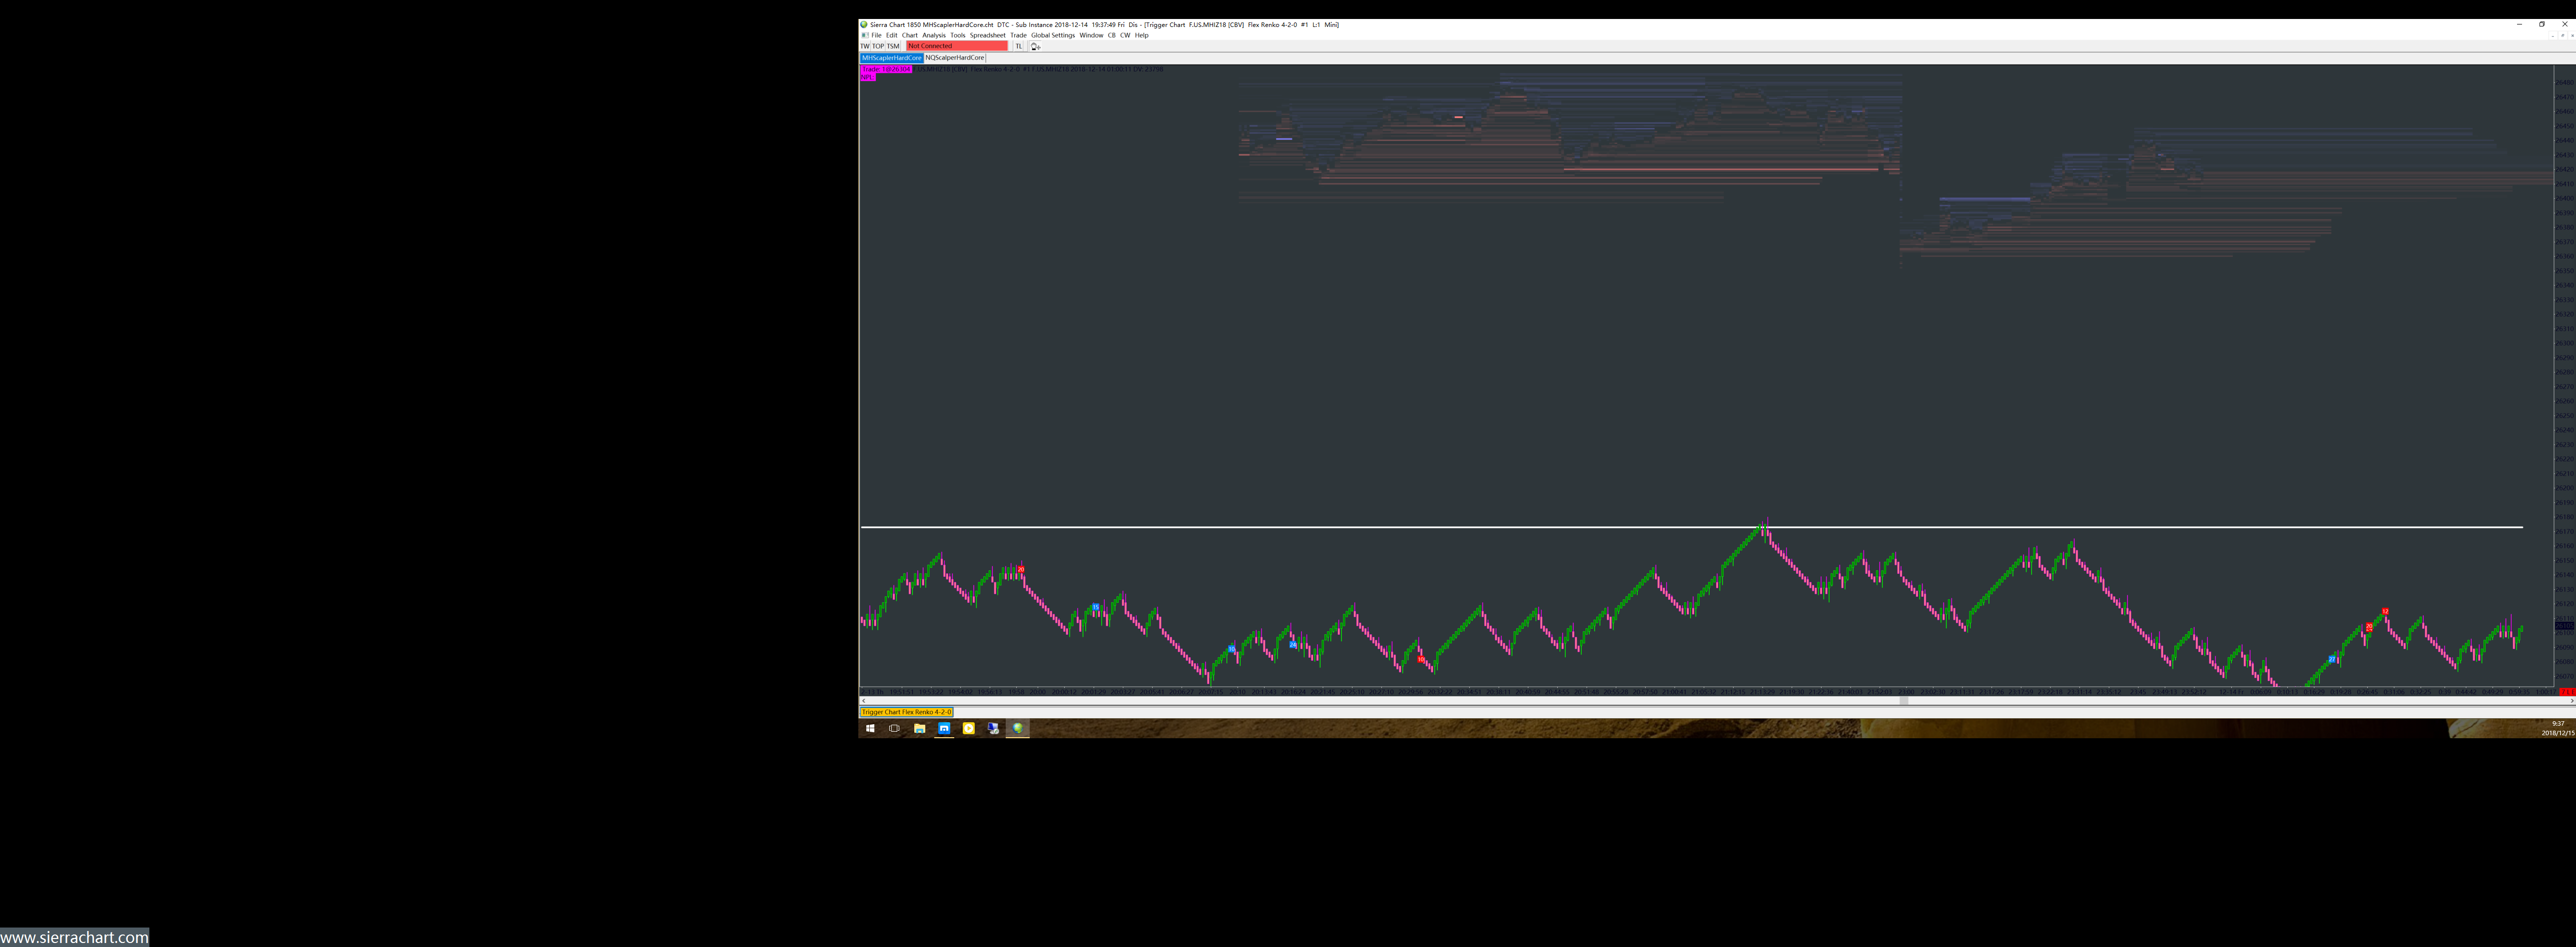Image resolution: width=2576 pixels, height=947 pixels.
Task: Click yellow media player taskbar icon
Action: (968, 728)
